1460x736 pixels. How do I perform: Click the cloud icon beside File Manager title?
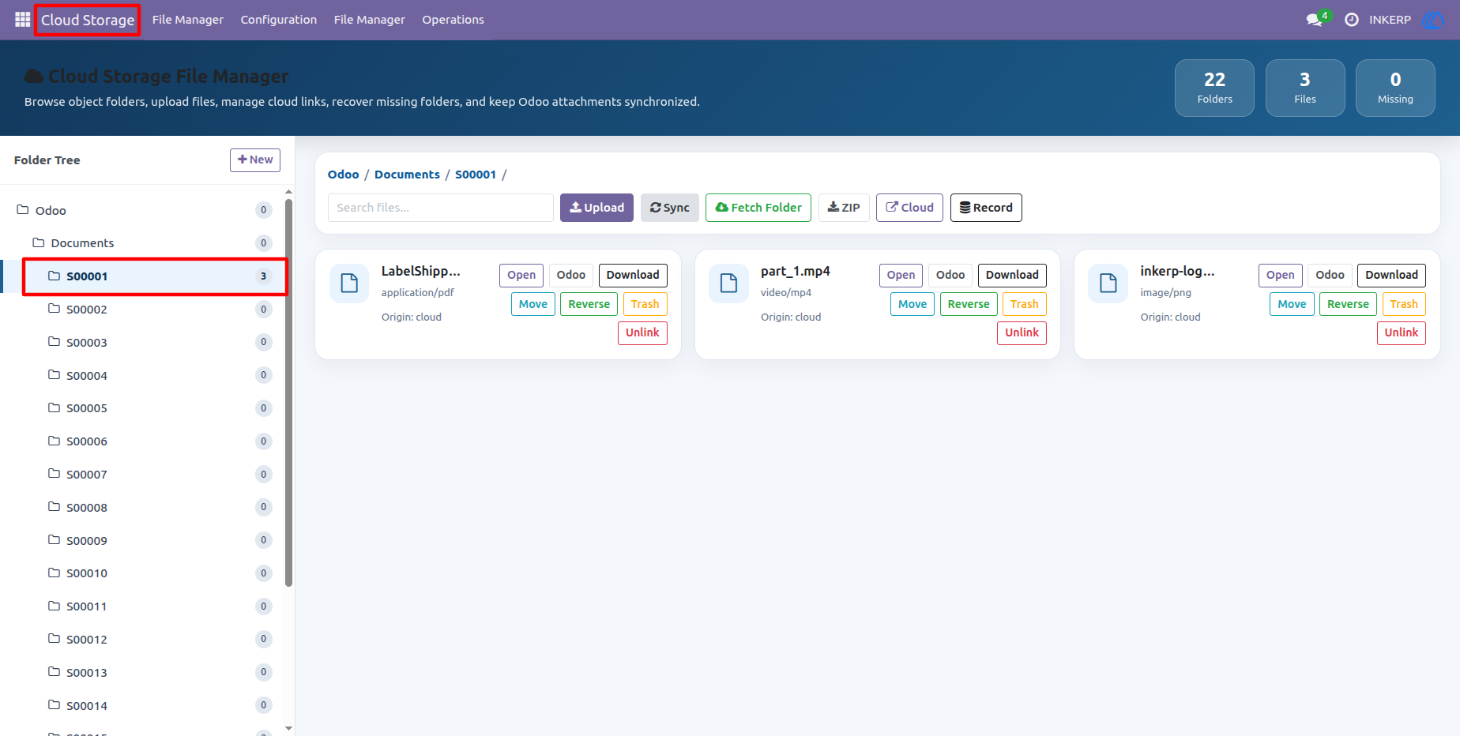click(x=34, y=76)
